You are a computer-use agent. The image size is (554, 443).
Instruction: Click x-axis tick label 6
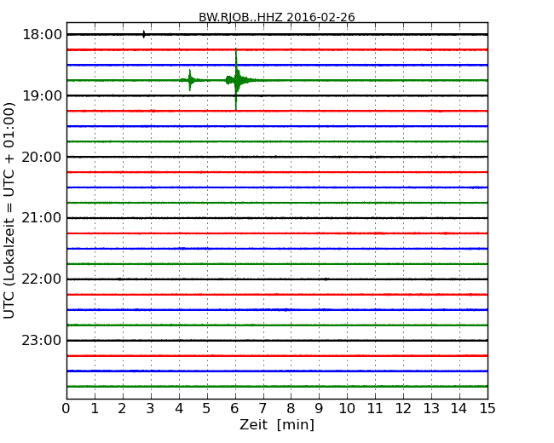point(235,409)
